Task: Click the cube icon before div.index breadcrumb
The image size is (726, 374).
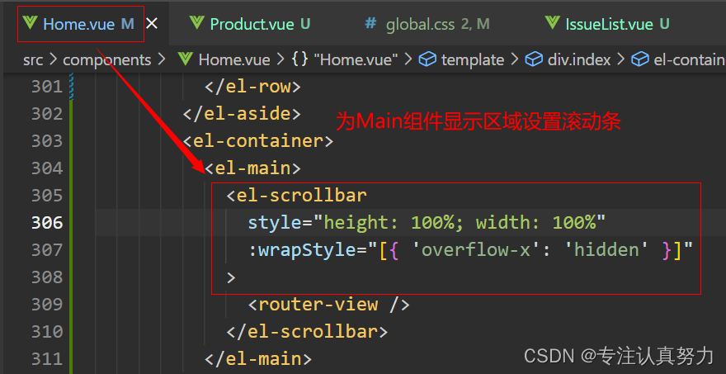Action: [534, 59]
